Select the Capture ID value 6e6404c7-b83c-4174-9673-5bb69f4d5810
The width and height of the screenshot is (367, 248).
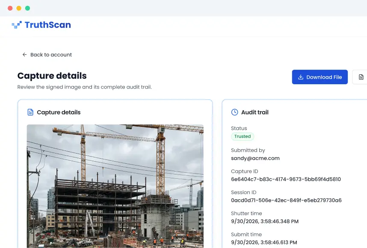tap(286, 179)
